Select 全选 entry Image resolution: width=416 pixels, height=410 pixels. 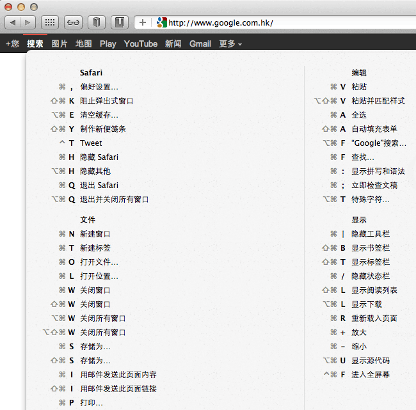tap(359, 115)
